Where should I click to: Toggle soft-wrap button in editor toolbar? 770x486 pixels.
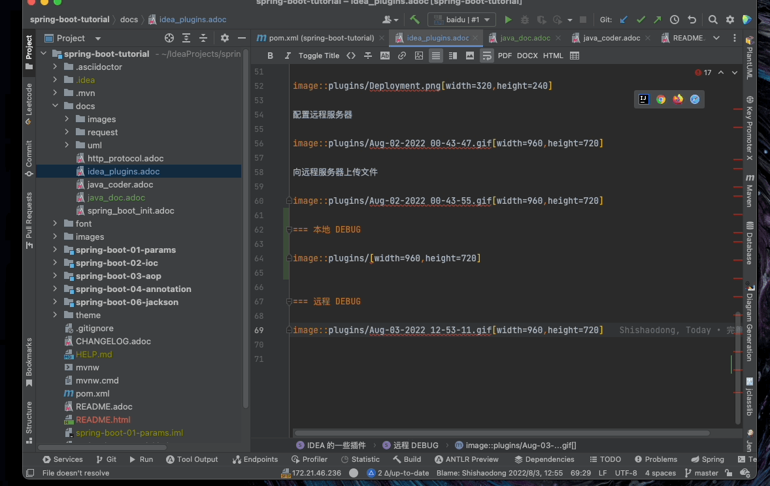(487, 56)
